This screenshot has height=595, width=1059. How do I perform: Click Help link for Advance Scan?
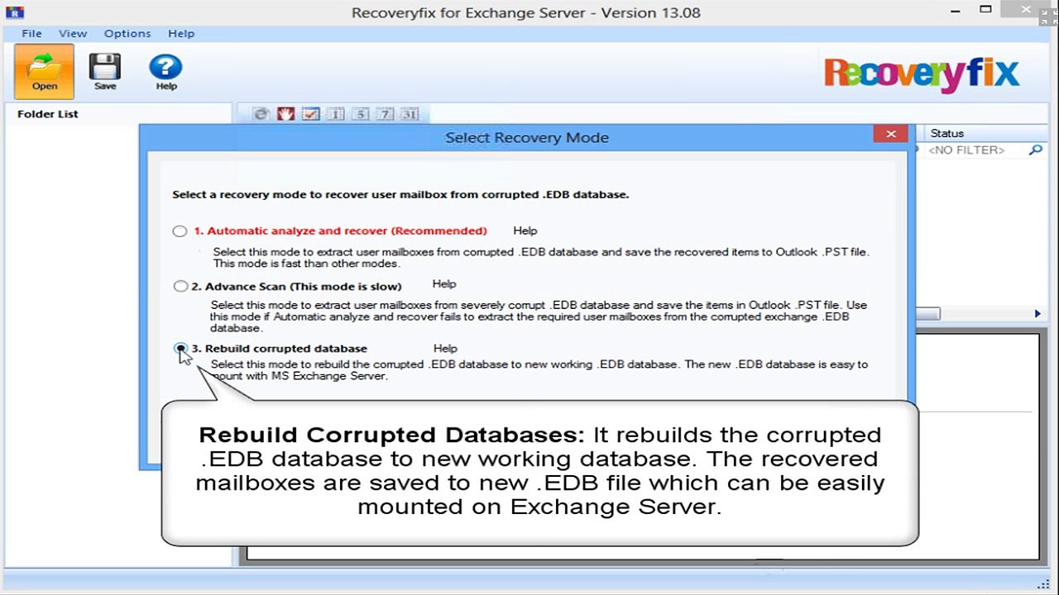[443, 283]
